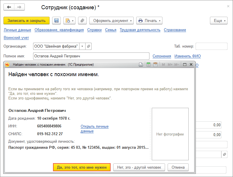Confirm with Да, это тот, кто мне нужен
Screen dimensions: 233x177
(x=82, y=167)
